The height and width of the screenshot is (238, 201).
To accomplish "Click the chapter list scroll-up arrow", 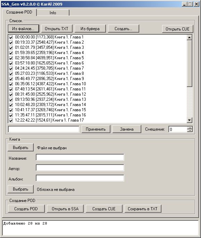I will [189, 37].
